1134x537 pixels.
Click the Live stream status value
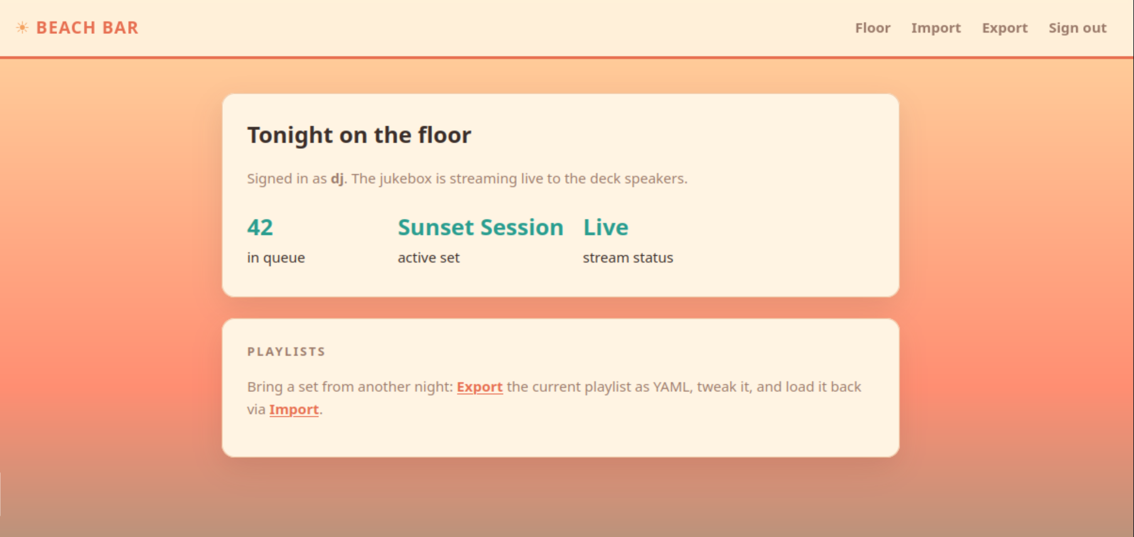605,227
